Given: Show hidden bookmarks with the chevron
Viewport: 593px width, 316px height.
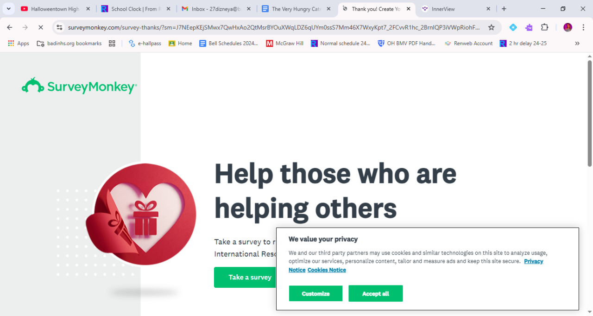Looking at the screenshot, I should 577,43.
